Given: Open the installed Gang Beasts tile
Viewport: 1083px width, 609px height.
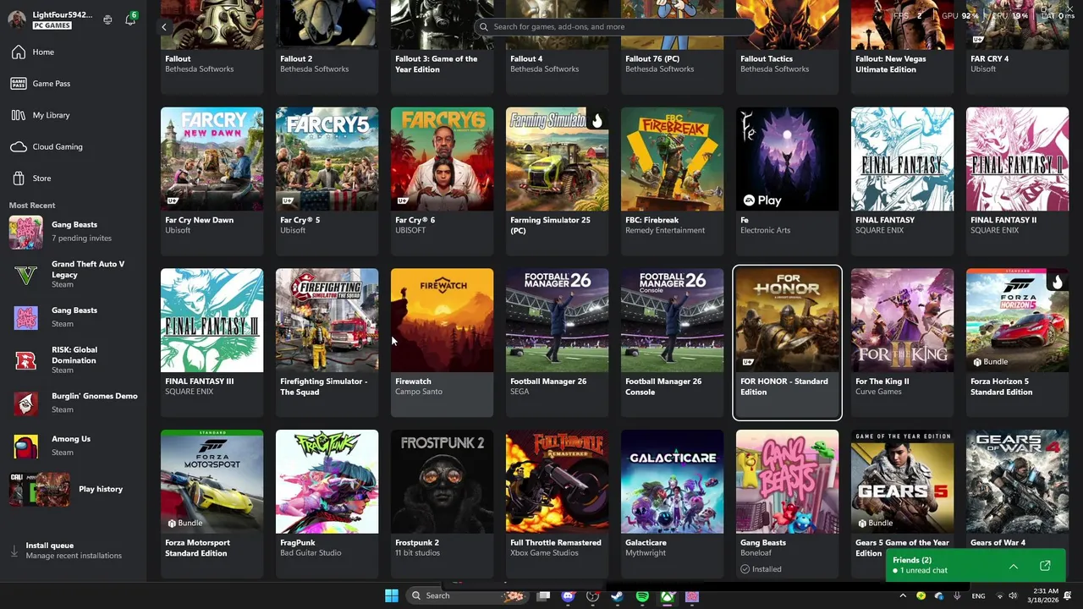Looking at the screenshot, I should coord(787,504).
